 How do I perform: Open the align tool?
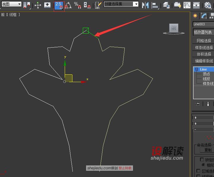click(x=155, y=5)
